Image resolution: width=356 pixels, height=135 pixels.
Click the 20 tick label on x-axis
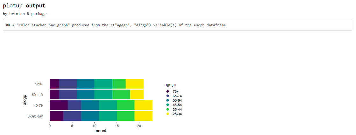pyautogui.click(x=139, y=126)
